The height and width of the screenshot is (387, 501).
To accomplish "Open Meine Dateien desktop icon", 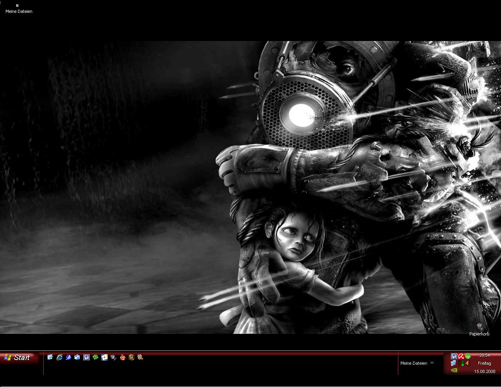I will tap(18, 6).
